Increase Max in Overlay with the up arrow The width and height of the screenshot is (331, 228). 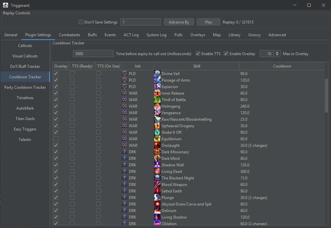tap(277, 52)
